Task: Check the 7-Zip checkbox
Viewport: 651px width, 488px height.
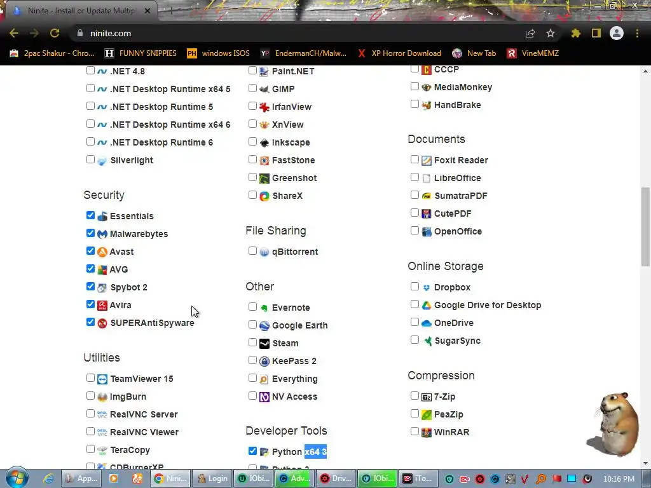Action: coord(415,395)
